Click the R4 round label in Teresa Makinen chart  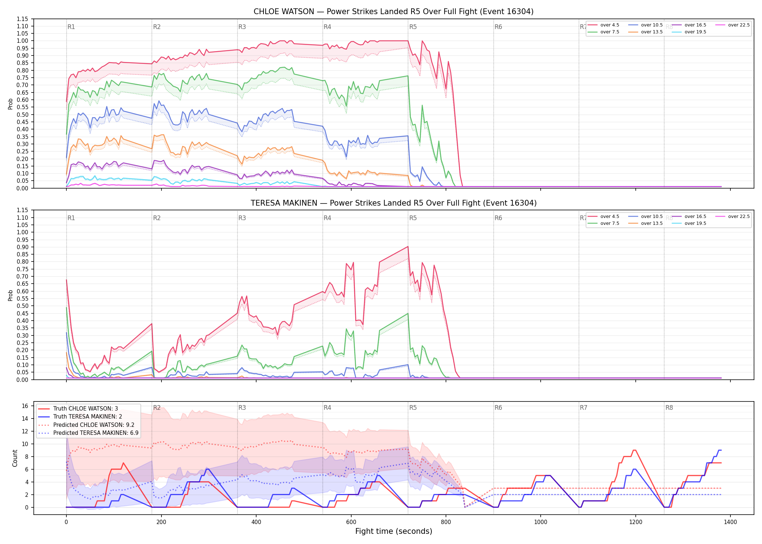pos(327,218)
